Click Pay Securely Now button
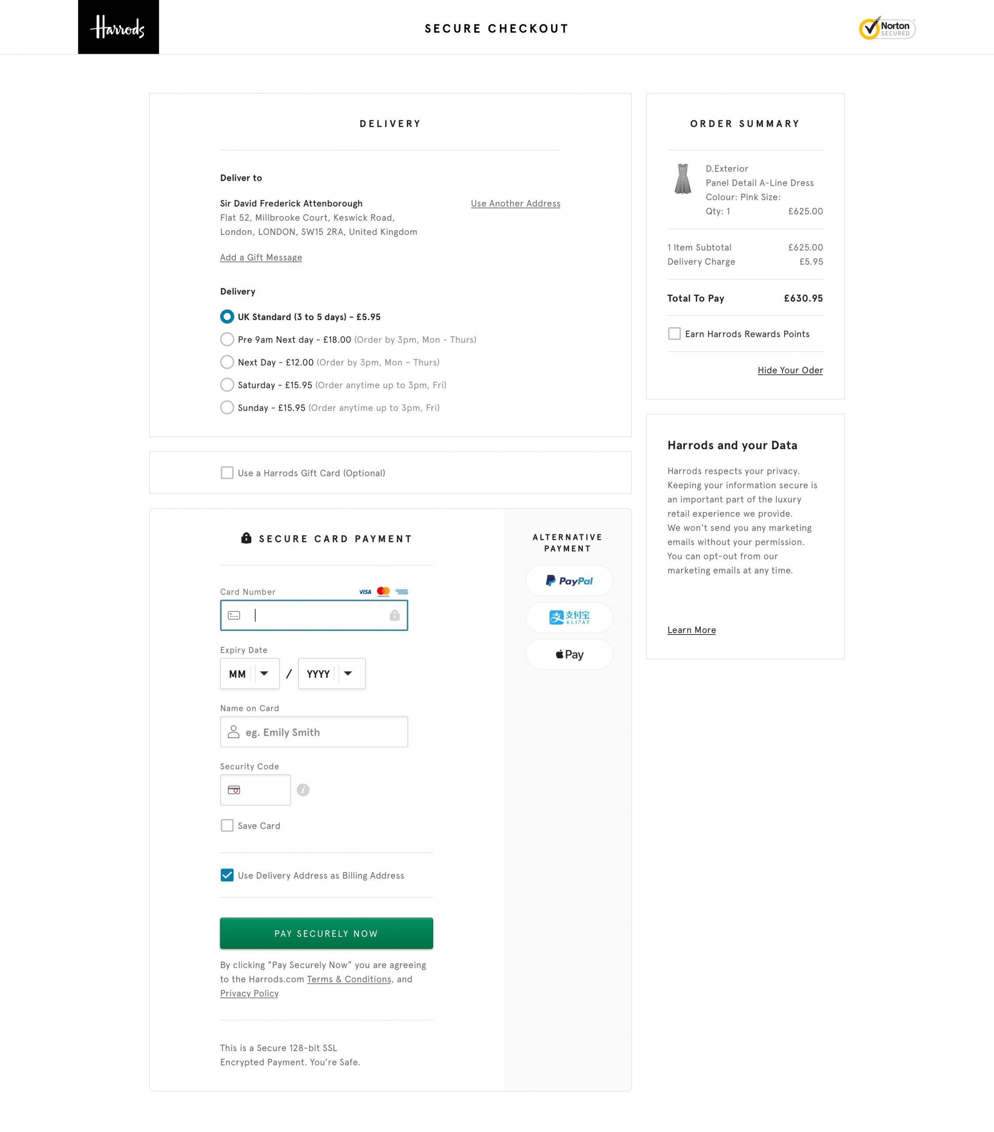 [x=326, y=933]
